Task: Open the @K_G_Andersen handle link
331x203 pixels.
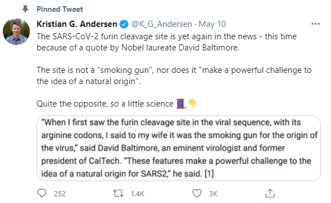Action: click(x=162, y=24)
